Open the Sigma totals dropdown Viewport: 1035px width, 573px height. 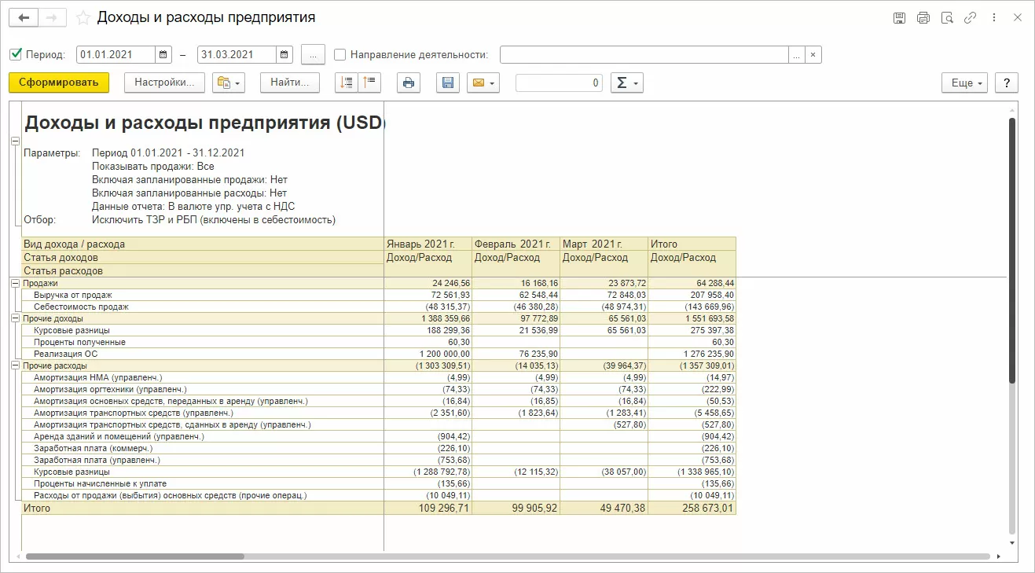point(626,83)
